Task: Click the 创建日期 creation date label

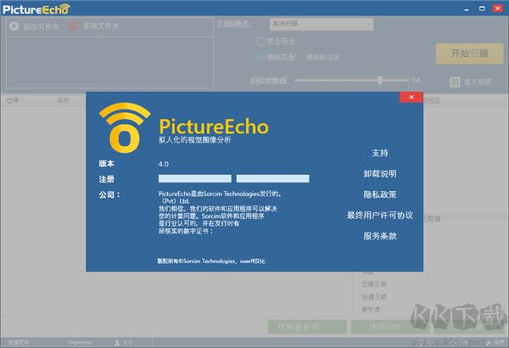Action: (x=374, y=284)
